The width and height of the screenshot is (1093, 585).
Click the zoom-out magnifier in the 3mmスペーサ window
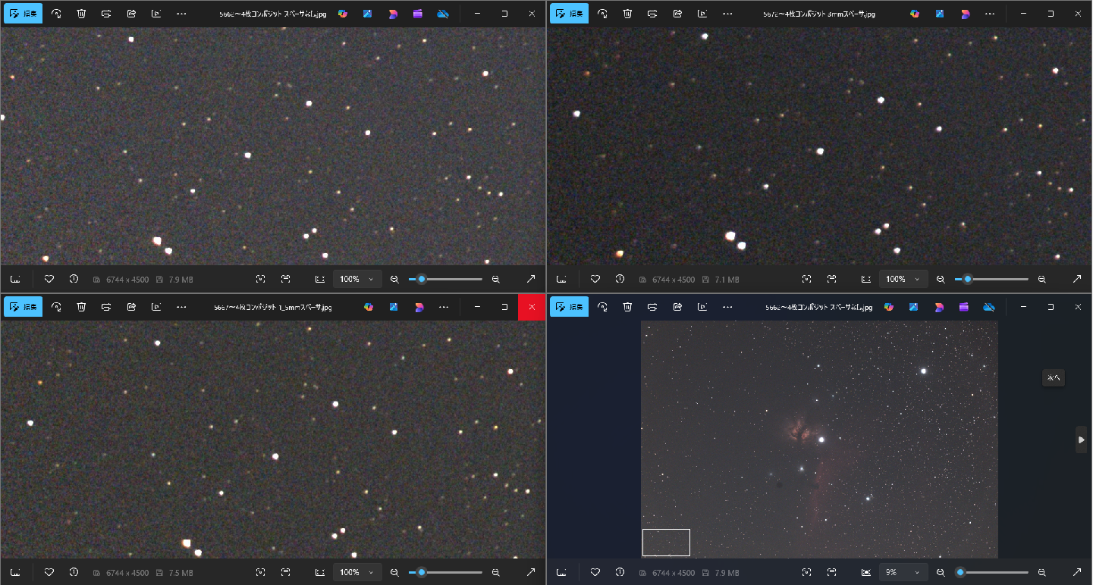point(941,279)
